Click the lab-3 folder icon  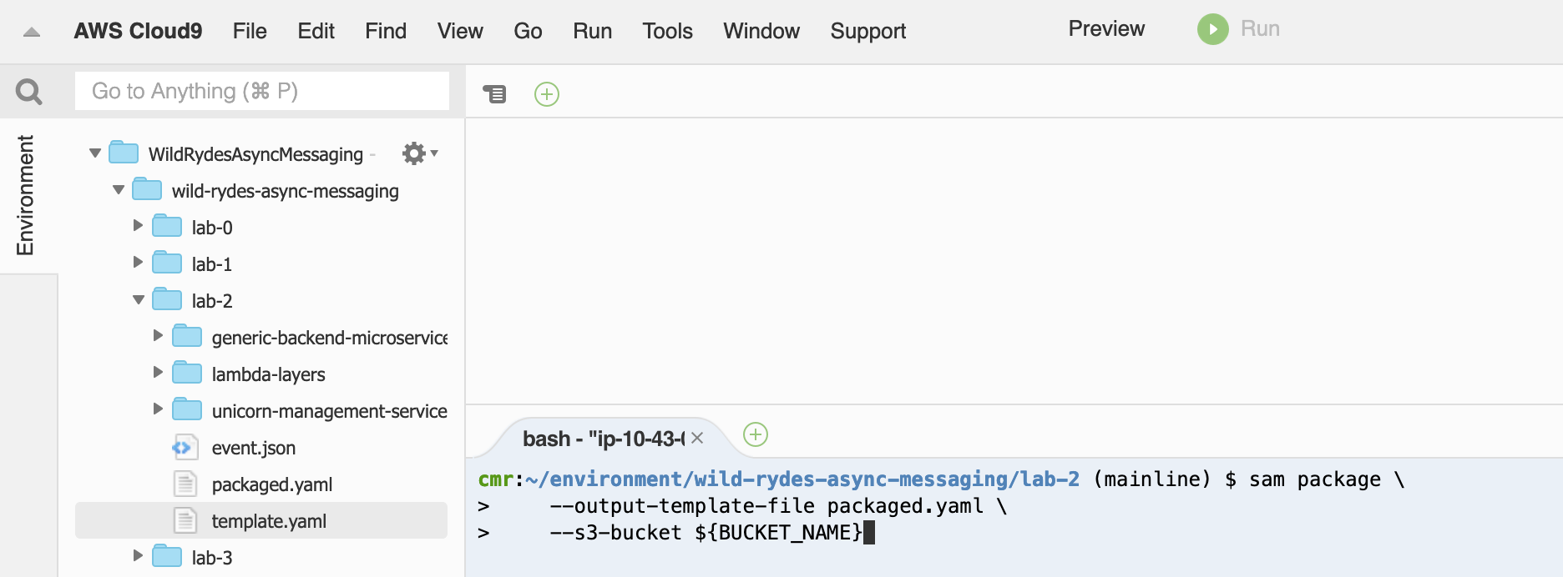[167, 556]
